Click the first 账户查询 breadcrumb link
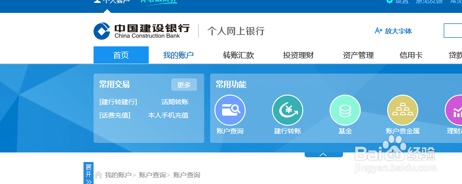The height and width of the screenshot is (184, 462). point(153,175)
